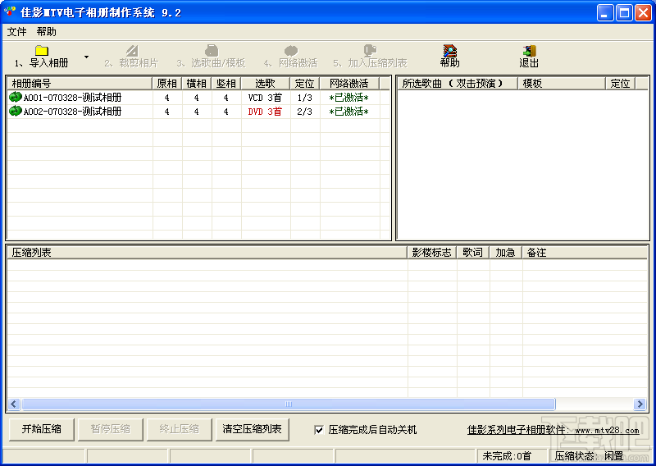The height and width of the screenshot is (466, 656).
Task: Open the 文件 menu
Action: tap(16, 32)
